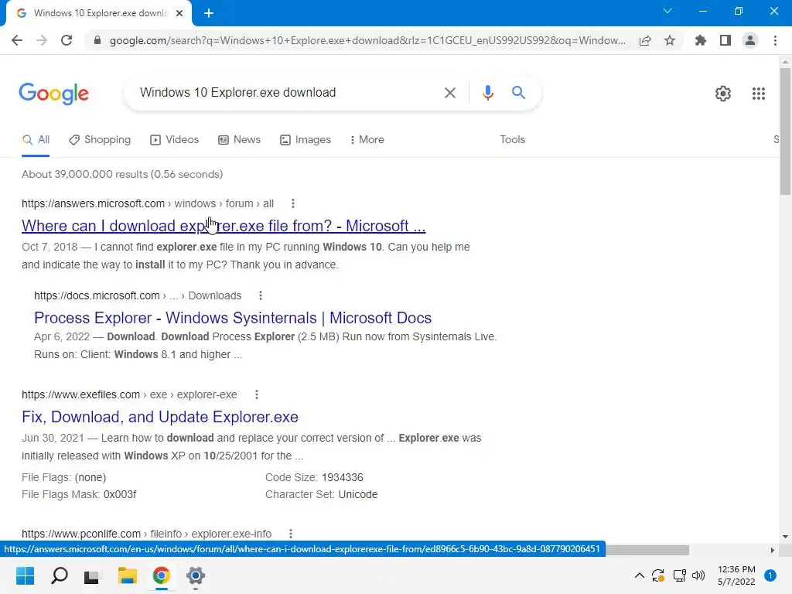
Task: Open options for docs.microsoft.com result
Action: pyautogui.click(x=260, y=295)
